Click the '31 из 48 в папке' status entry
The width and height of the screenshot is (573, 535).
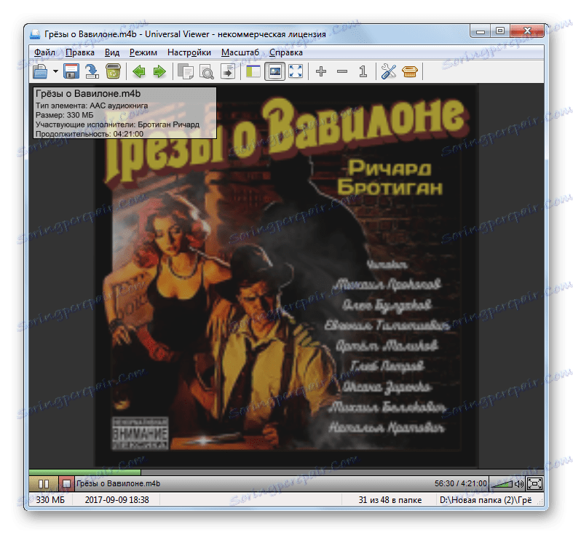[x=390, y=500]
